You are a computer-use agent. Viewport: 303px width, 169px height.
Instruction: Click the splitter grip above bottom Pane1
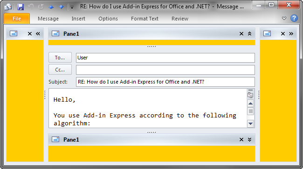tap(151, 132)
